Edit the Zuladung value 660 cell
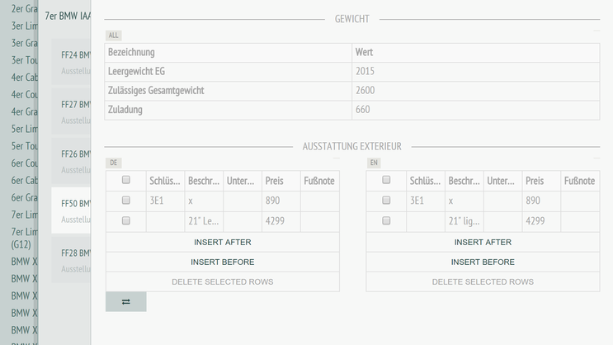This screenshot has width=613, height=345. pos(475,110)
